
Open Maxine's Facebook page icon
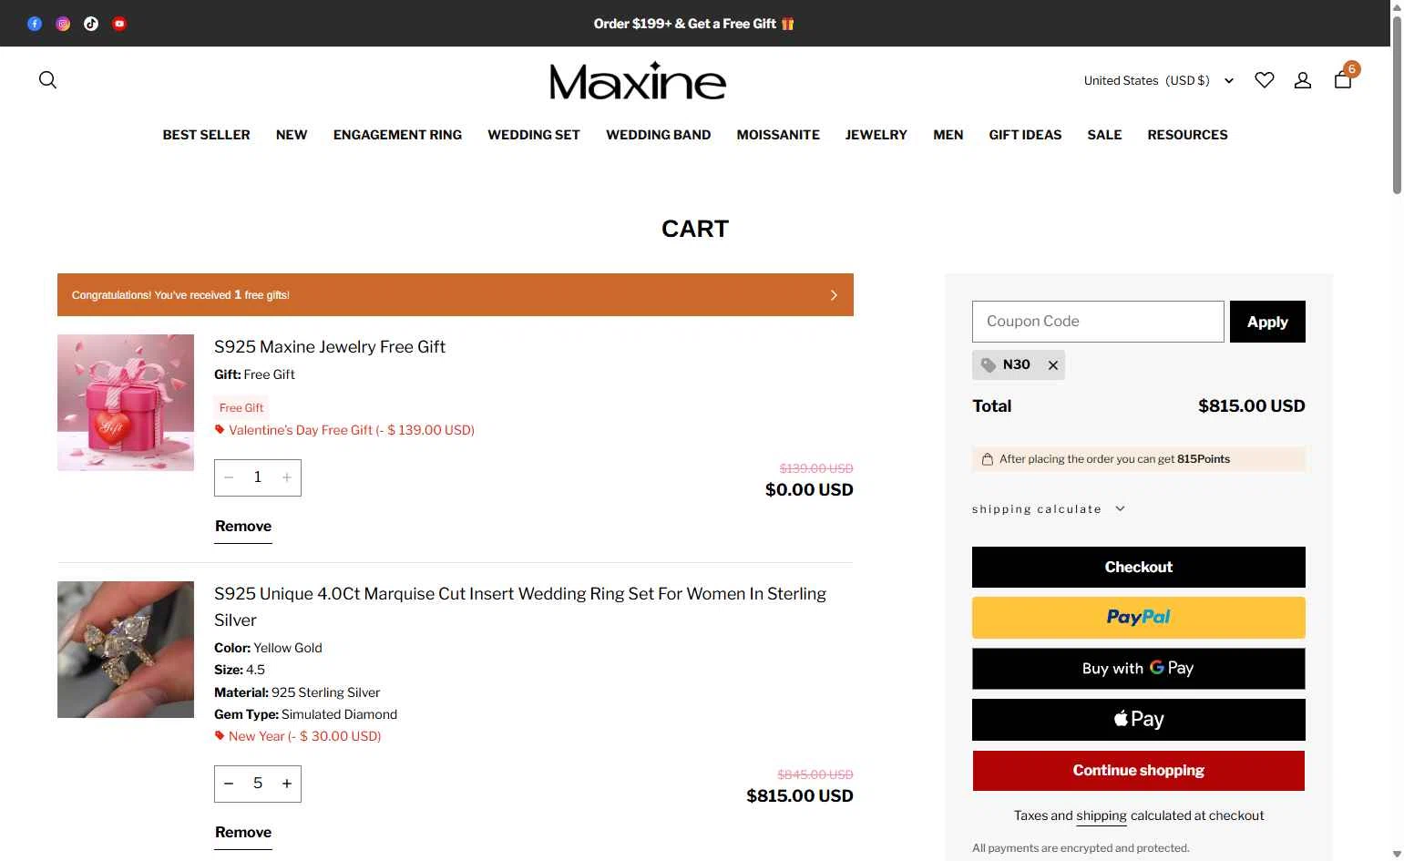[35, 24]
